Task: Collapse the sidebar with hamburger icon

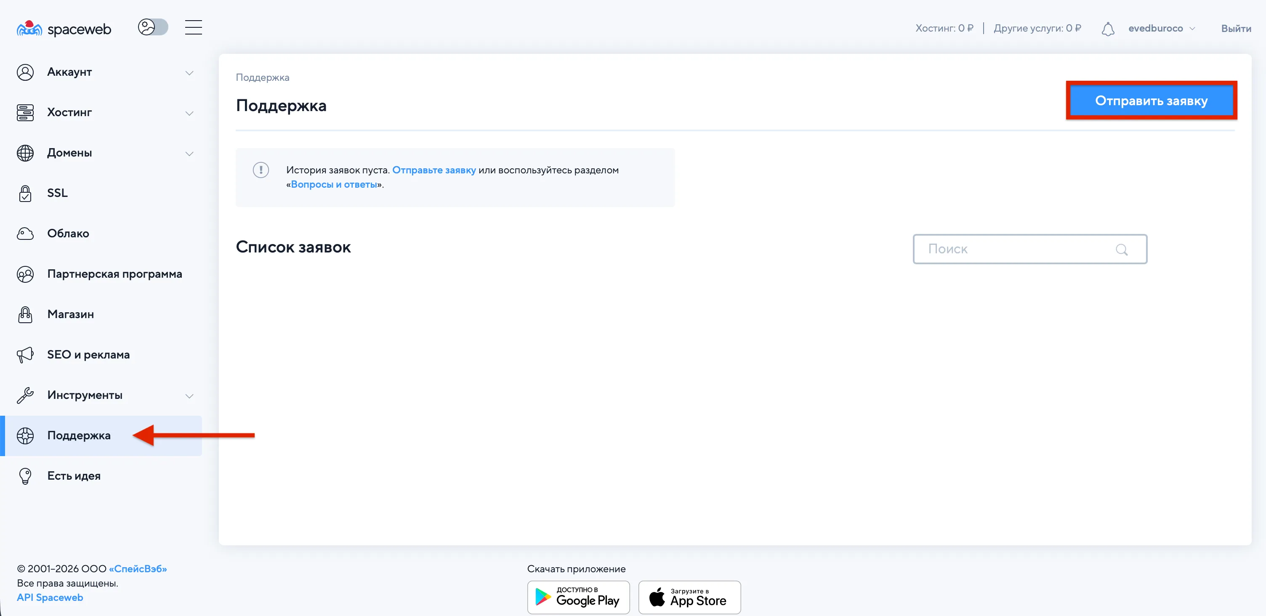Action: point(193,27)
